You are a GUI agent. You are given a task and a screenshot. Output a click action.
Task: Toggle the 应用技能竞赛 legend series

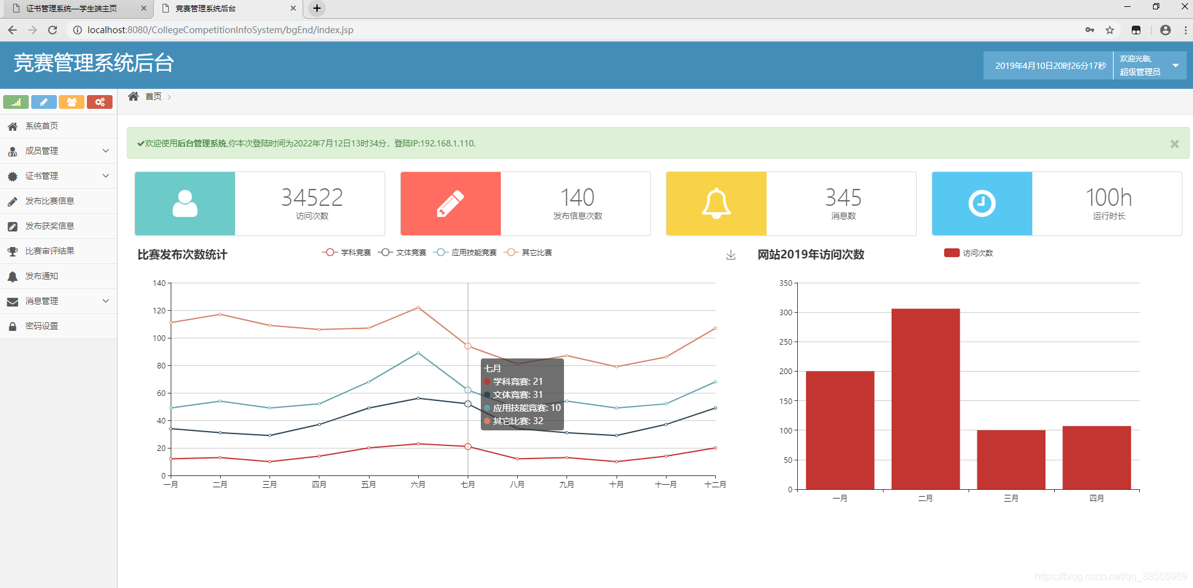click(465, 253)
